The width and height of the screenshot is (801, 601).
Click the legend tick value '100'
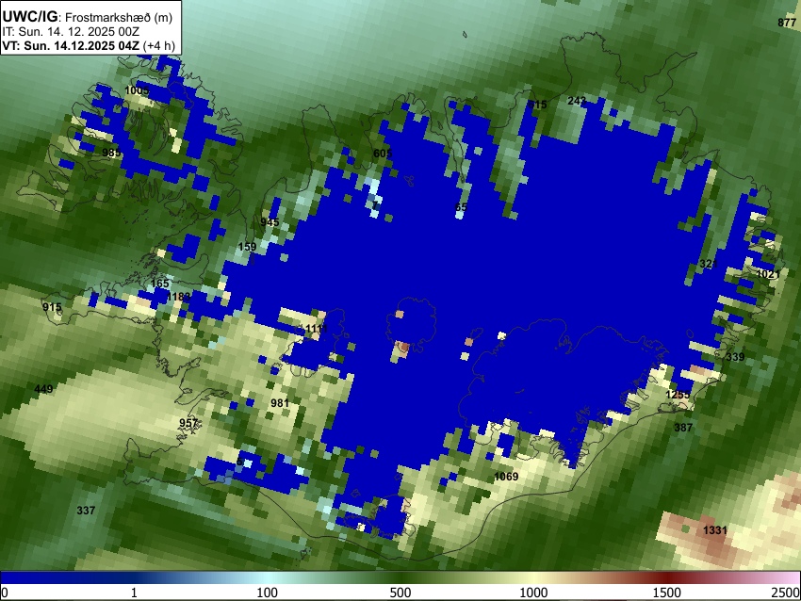click(267, 593)
